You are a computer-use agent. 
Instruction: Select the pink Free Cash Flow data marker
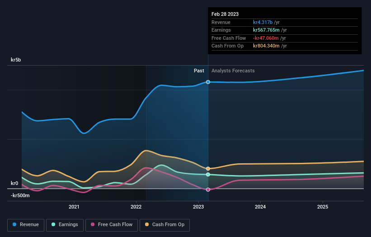point(208,190)
